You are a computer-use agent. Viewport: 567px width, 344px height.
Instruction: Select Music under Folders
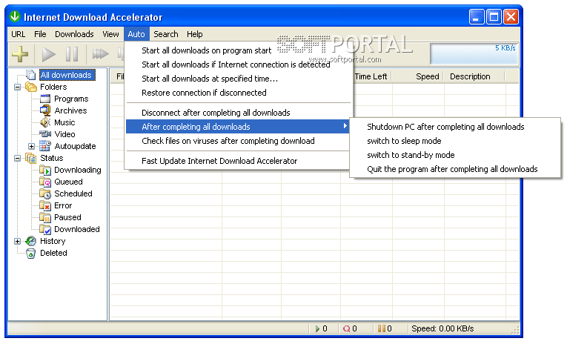click(x=64, y=122)
